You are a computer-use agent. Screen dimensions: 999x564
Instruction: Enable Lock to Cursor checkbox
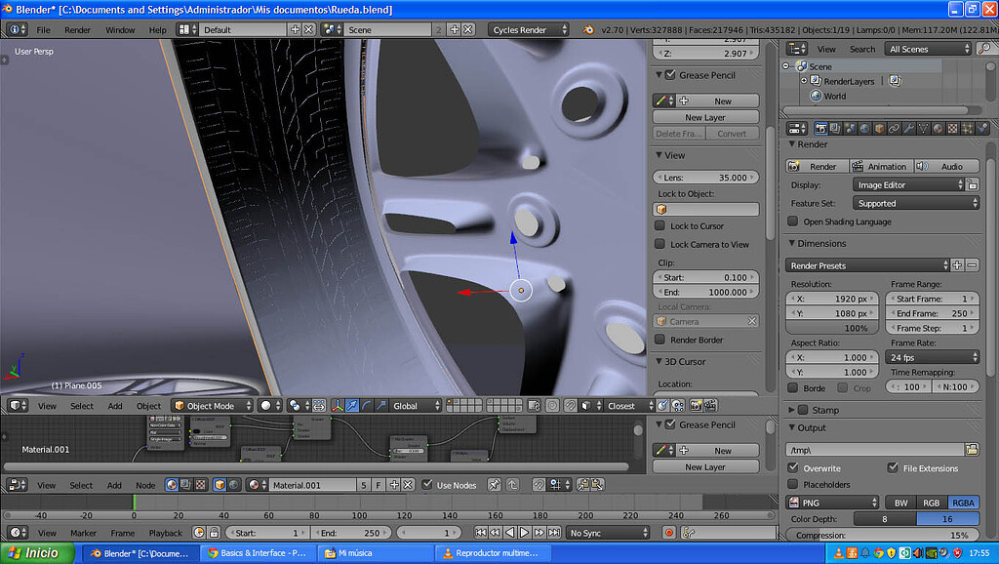tap(660, 225)
